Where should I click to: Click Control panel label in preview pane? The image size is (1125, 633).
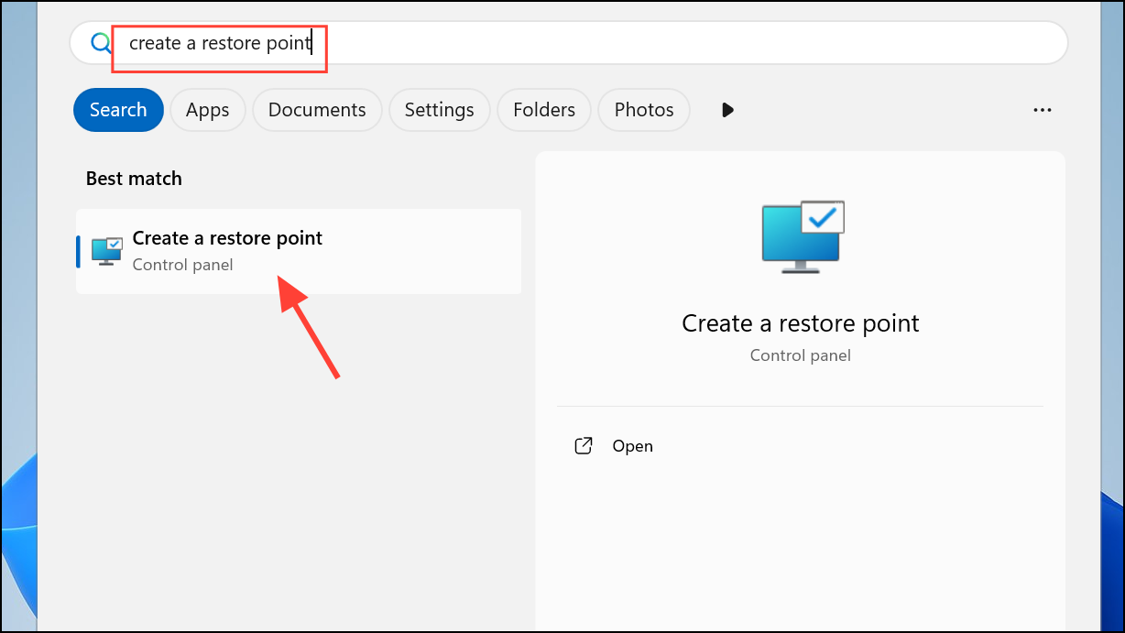click(x=800, y=355)
